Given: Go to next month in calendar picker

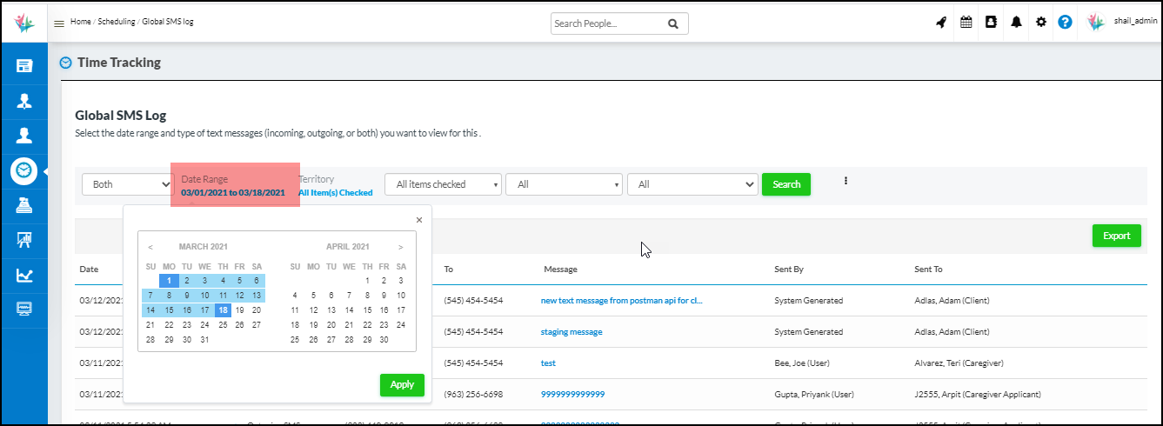Looking at the screenshot, I should [400, 247].
